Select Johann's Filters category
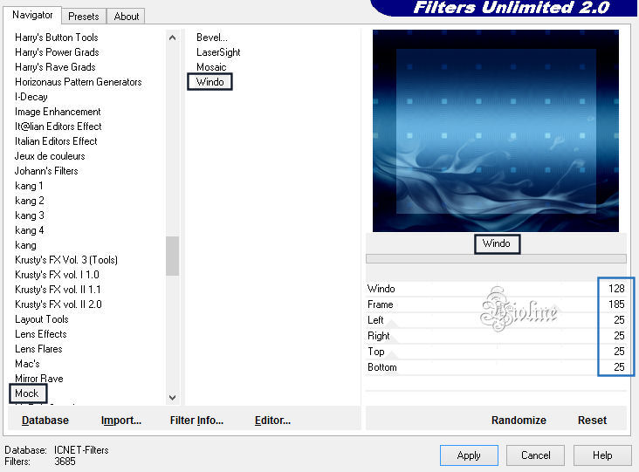This screenshot has width=639, height=472. click(x=46, y=171)
